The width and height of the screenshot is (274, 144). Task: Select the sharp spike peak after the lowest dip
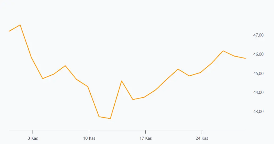pos(122,81)
